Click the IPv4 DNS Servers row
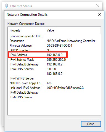 click(x=54, y=69)
